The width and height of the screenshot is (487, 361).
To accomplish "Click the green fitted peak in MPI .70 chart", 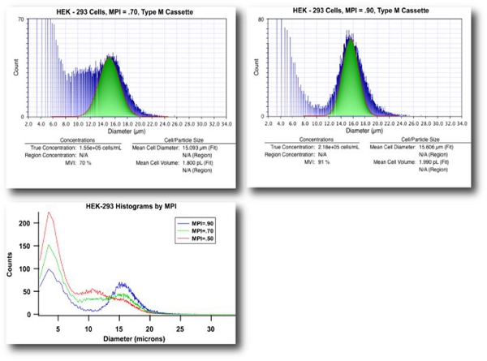I will [x=110, y=90].
